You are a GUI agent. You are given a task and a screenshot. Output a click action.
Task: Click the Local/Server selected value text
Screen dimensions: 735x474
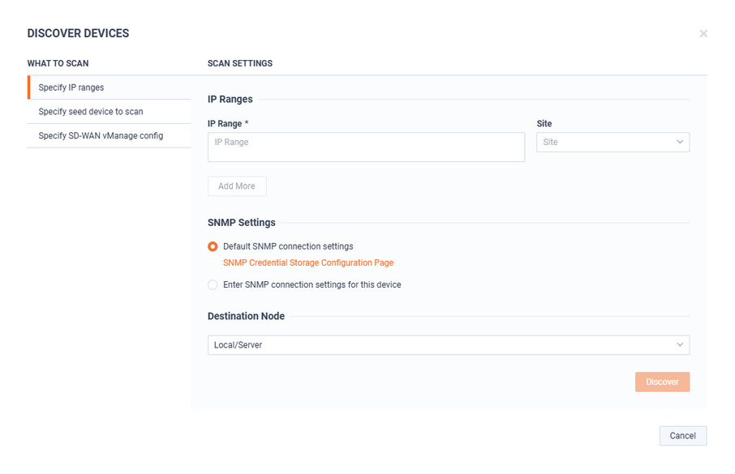(238, 344)
